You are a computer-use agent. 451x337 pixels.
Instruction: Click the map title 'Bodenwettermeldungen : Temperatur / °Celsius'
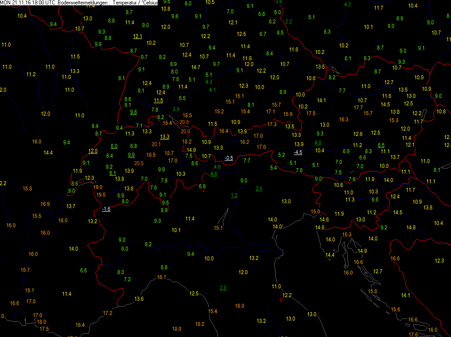coord(108,3)
